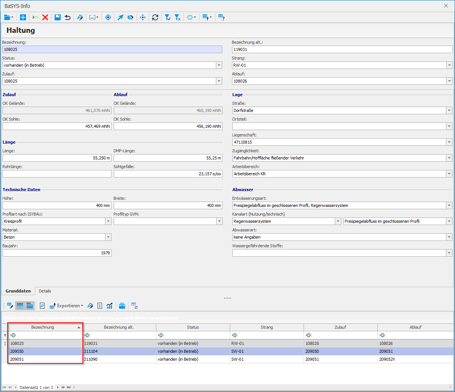Delete record with the red X icon
Image resolution: width=455 pixels, height=392 pixels.
click(x=45, y=17)
